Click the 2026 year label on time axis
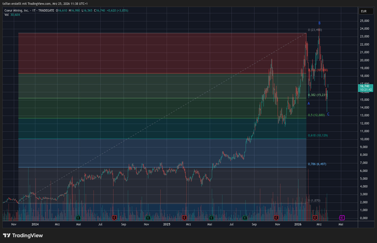Image resolution: width=377 pixels, height=243 pixels. coord(298,224)
